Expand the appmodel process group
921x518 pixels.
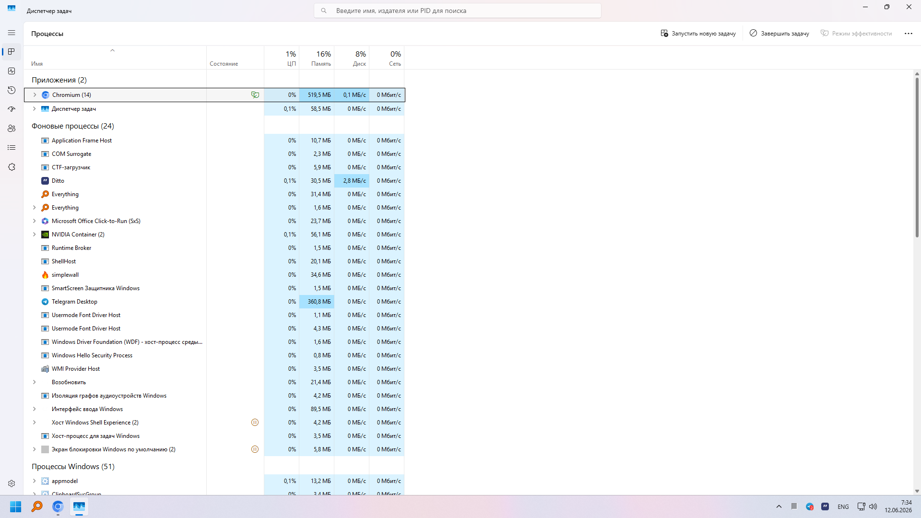point(34,481)
